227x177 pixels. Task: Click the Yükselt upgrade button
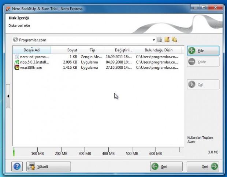[48, 166]
